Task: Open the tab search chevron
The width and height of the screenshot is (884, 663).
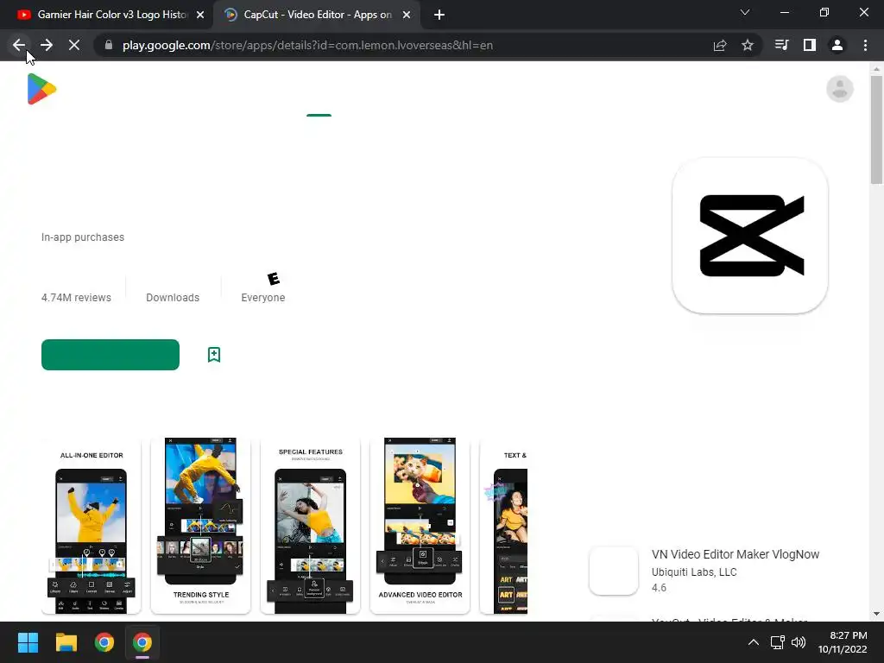Action: click(x=745, y=12)
